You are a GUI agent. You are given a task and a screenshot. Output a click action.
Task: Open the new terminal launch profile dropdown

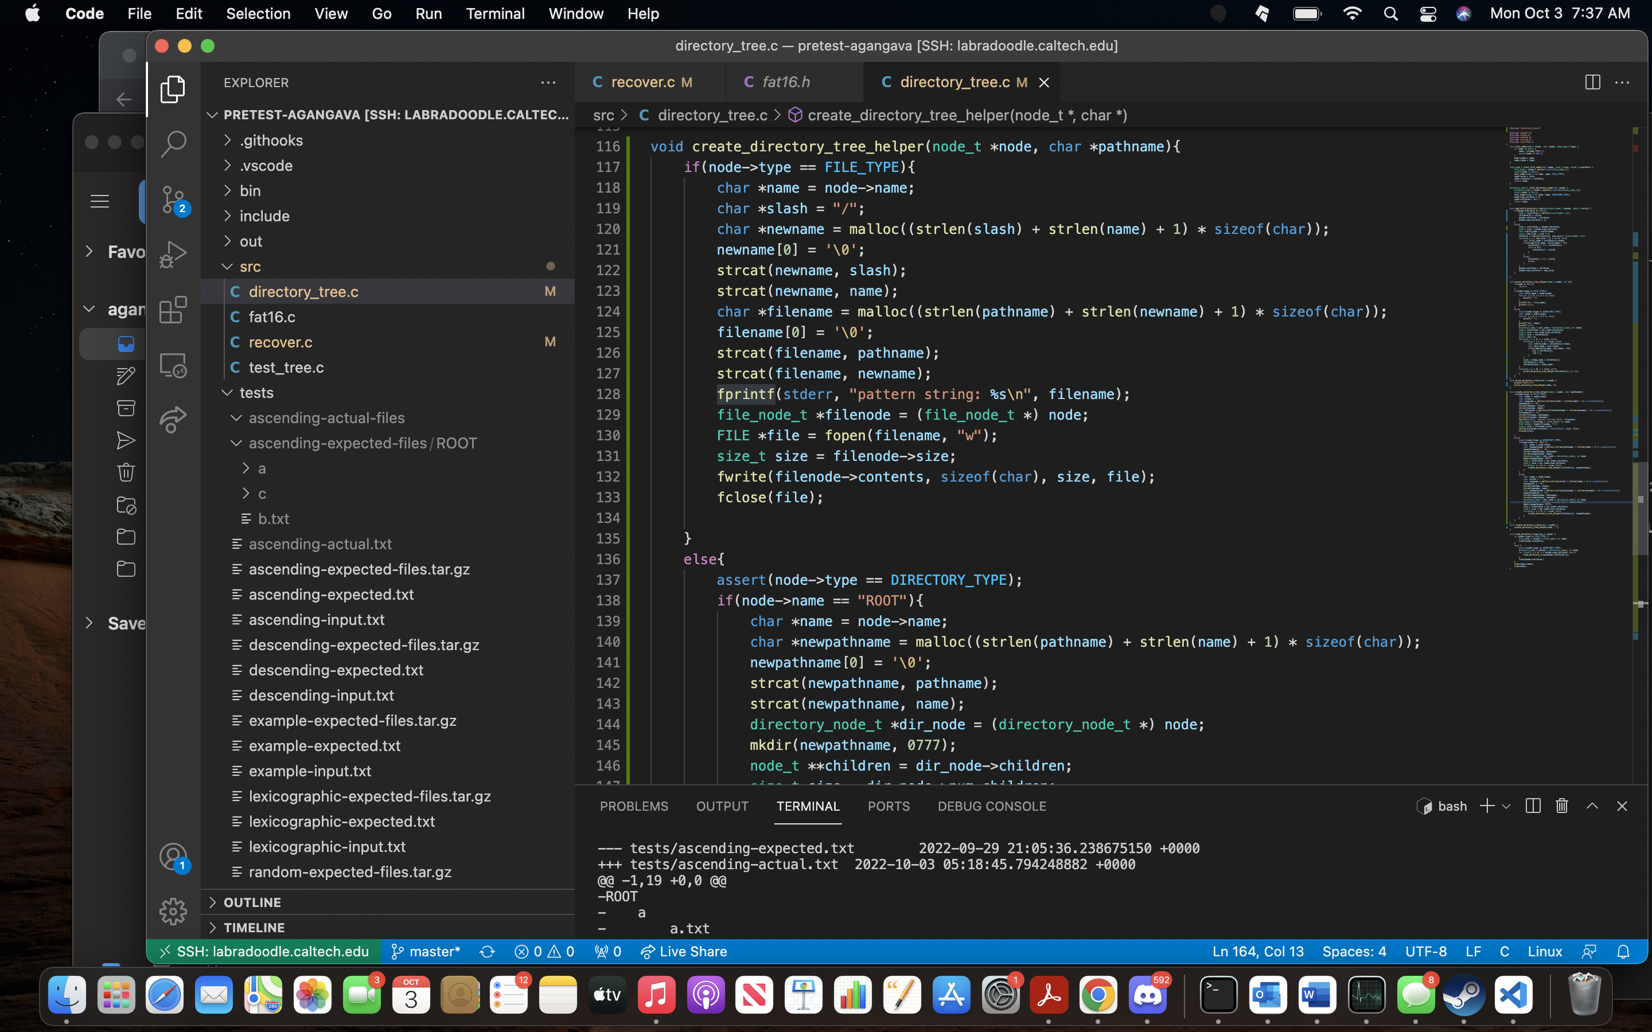click(x=1507, y=806)
